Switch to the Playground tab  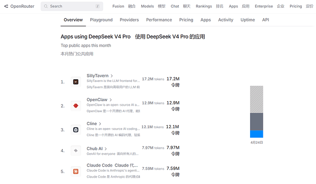click(101, 20)
